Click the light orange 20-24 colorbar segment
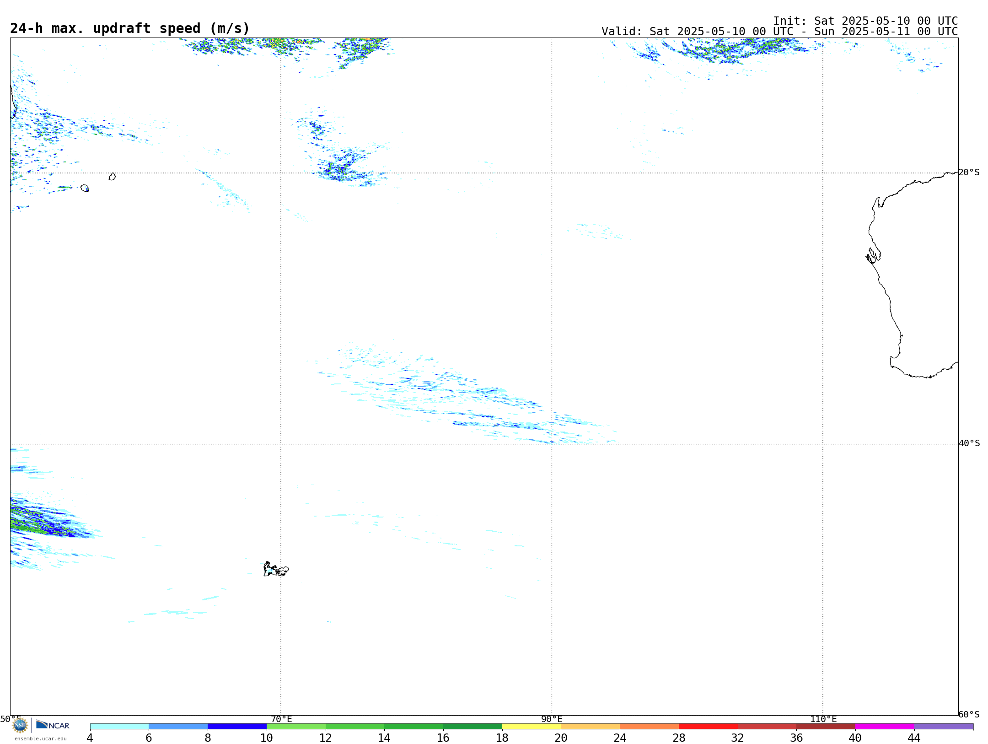The height and width of the screenshot is (744, 988). [591, 726]
